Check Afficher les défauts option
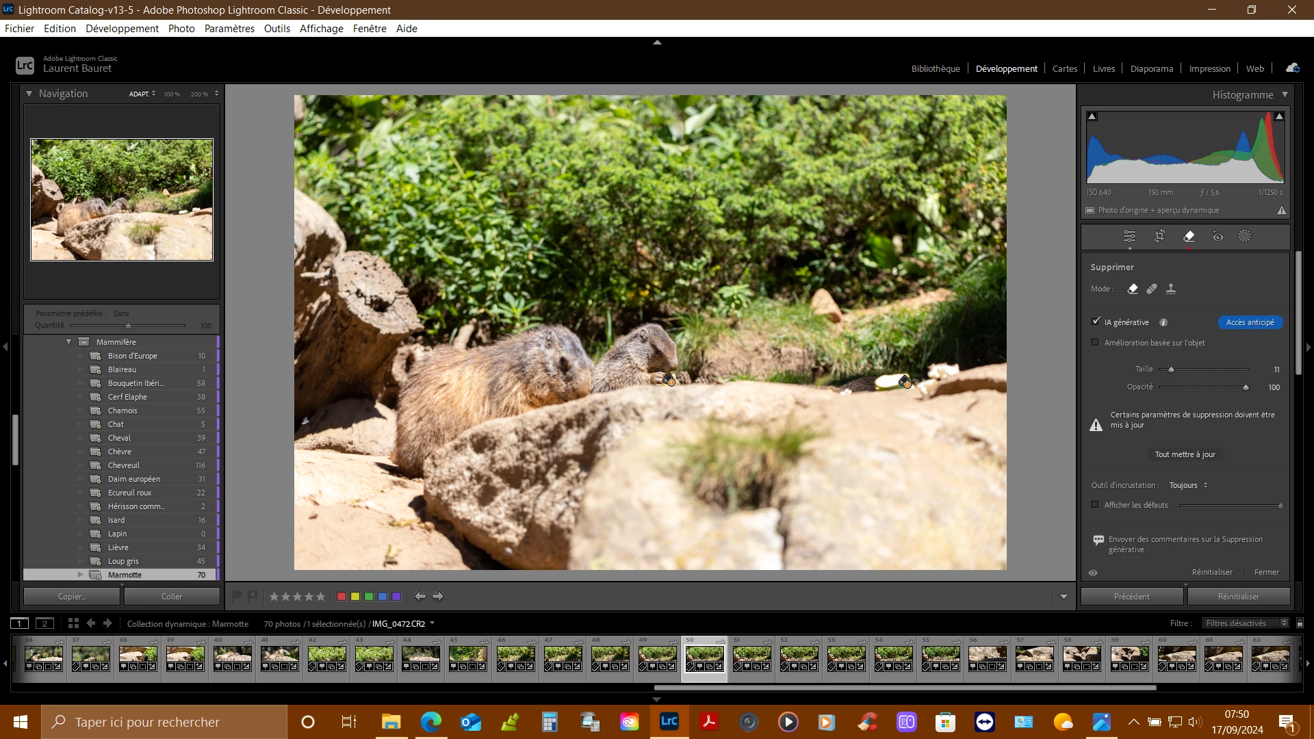 click(1095, 505)
